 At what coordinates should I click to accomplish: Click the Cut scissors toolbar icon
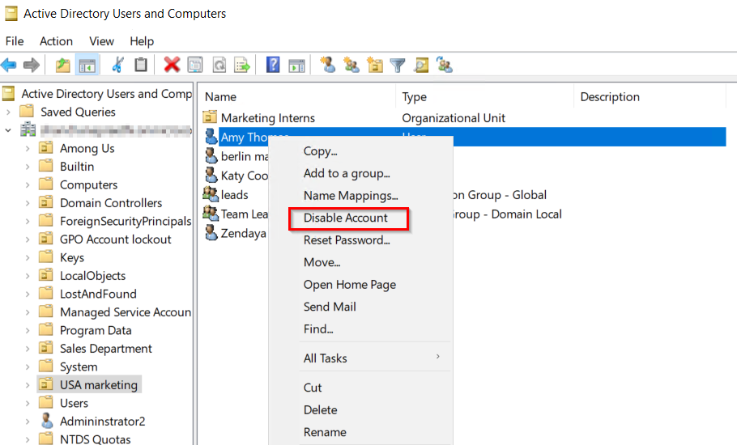tap(118, 66)
